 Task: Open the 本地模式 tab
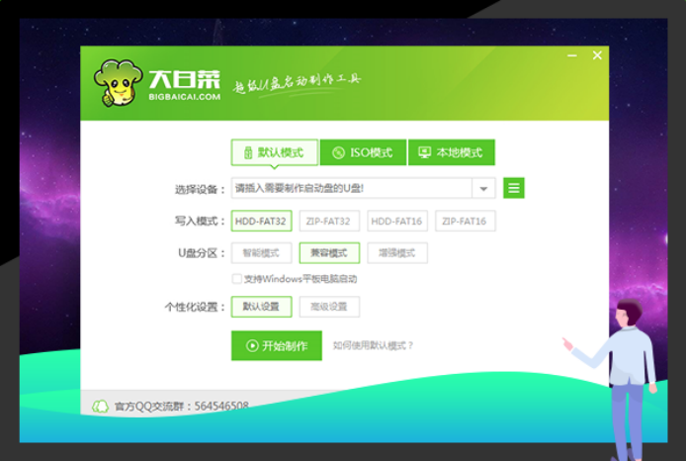[x=451, y=152]
